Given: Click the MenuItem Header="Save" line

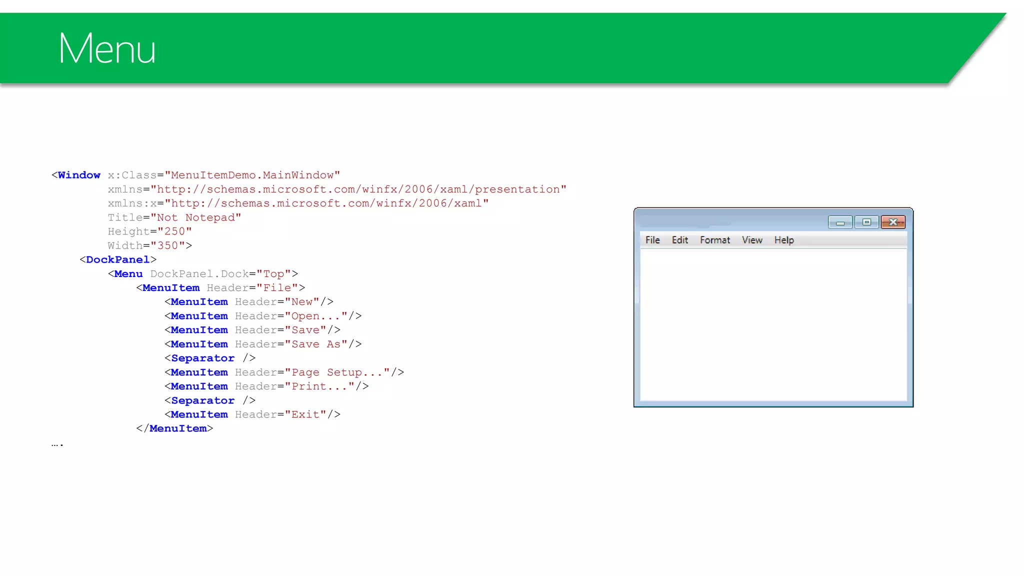Looking at the screenshot, I should (252, 330).
